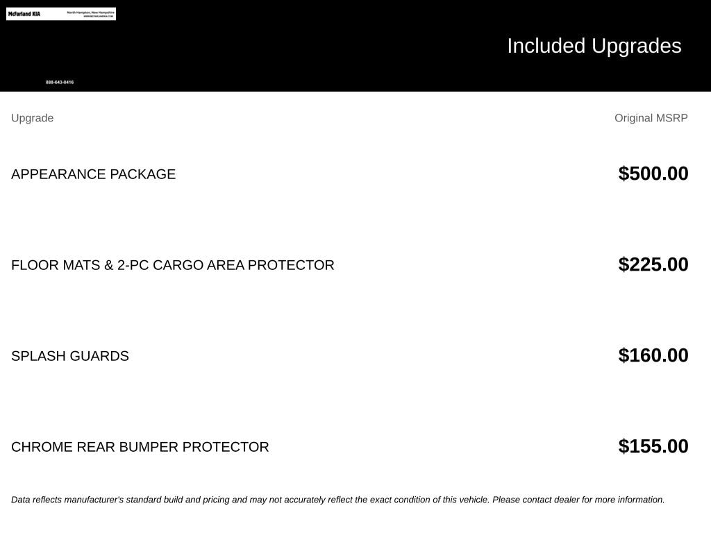Image resolution: width=711 pixels, height=533 pixels.
Task: Click the $225.00 price
Action: click(653, 264)
